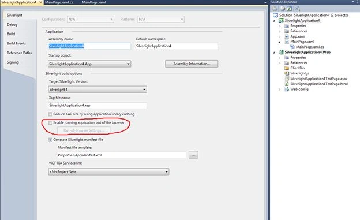Viewport: 360px width, 220px height.
Task: Select References under SilverlightApplication4.Web project
Action: click(299, 63)
